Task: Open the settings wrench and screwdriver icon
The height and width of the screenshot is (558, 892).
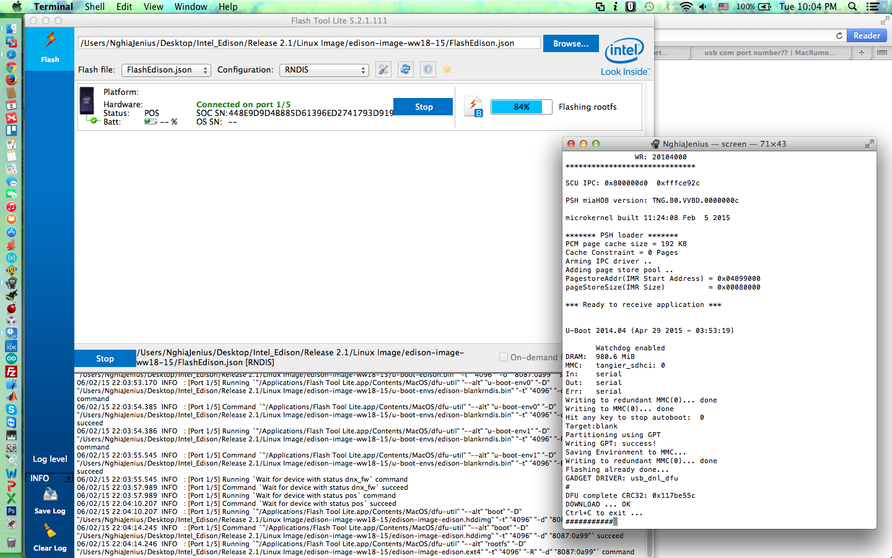Action: point(383,69)
